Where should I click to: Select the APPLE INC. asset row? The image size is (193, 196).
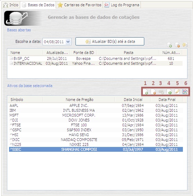click(96, 105)
